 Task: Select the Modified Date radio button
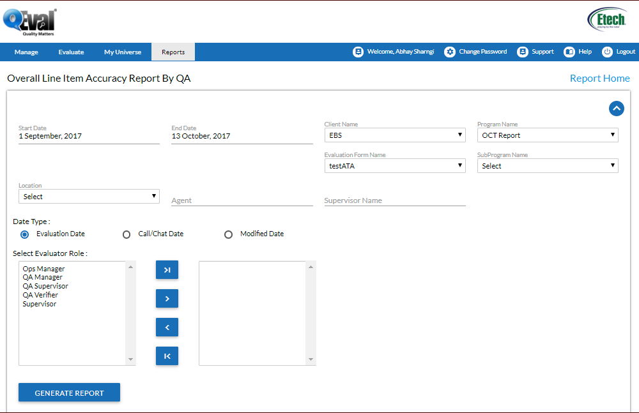click(x=228, y=234)
